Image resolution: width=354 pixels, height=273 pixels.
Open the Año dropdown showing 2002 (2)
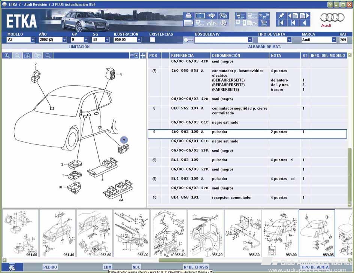coord(64,40)
